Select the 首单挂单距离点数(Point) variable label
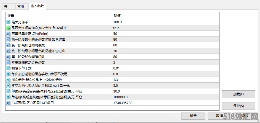Image resolution: width=260 pixels, height=123 pixels. point(30,34)
